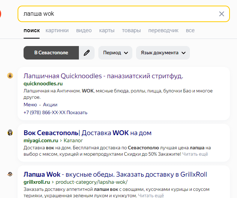Click the Quicknoodles site favicon

10,76
